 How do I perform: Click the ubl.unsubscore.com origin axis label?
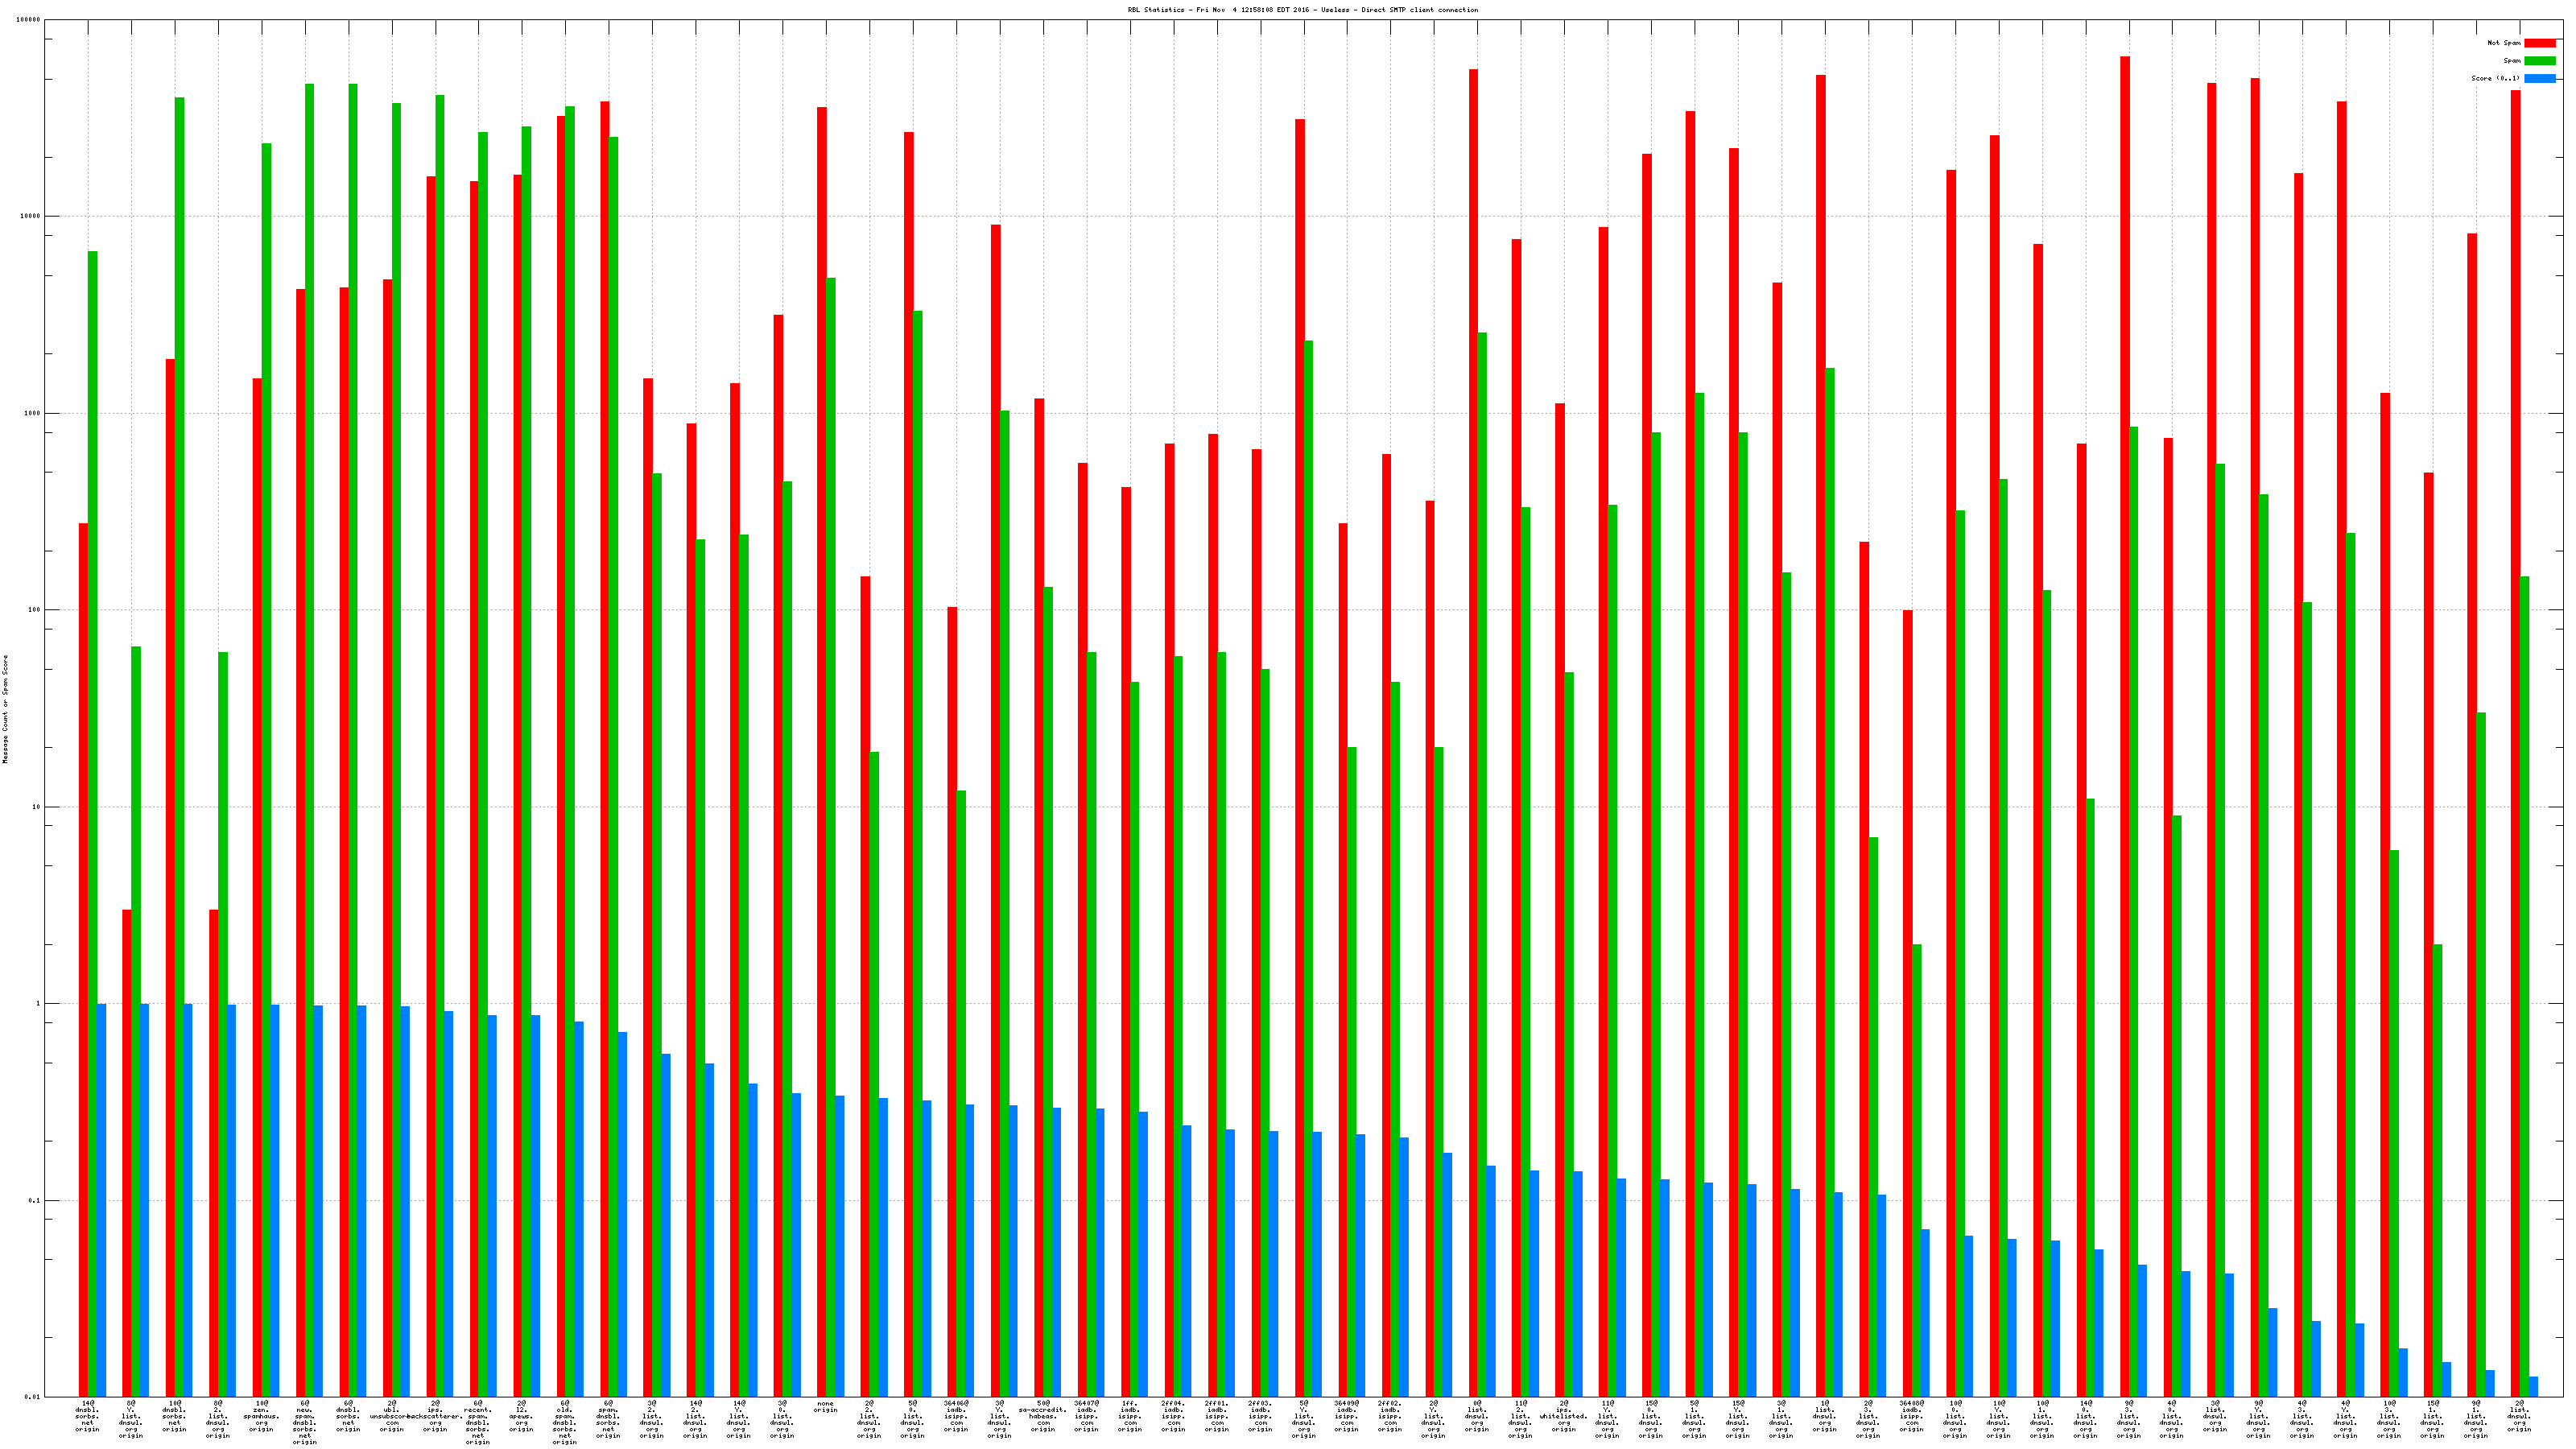click(x=391, y=1417)
